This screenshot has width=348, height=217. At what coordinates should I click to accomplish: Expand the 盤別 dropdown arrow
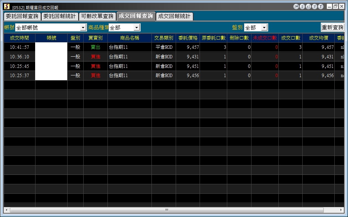tap(264, 28)
